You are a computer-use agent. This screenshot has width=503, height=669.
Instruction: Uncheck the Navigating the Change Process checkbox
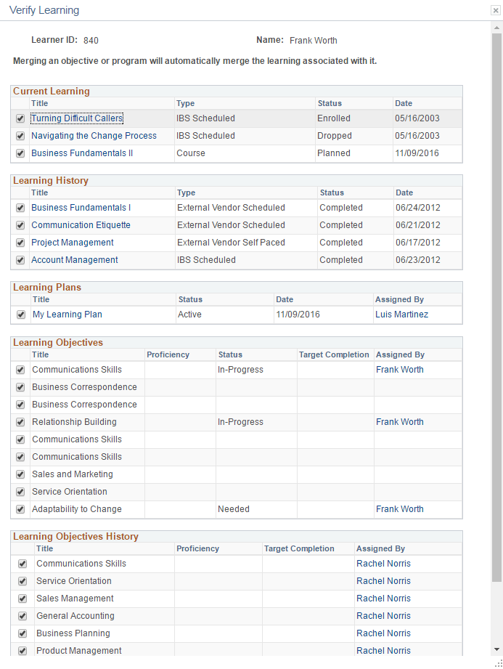click(x=20, y=136)
